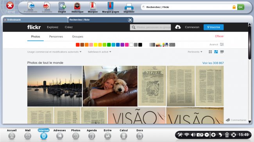Open the Explorez menu
The height and width of the screenshot is (142, 254).
point(53,27)
